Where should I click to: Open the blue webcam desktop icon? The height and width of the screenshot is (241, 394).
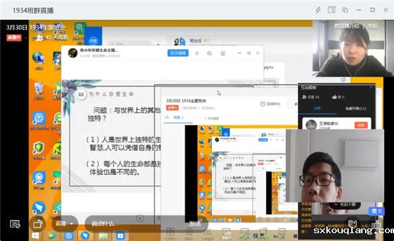tap(39, 180)
